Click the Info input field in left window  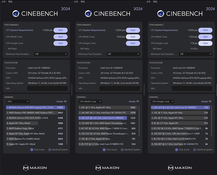tap(47, 89)
